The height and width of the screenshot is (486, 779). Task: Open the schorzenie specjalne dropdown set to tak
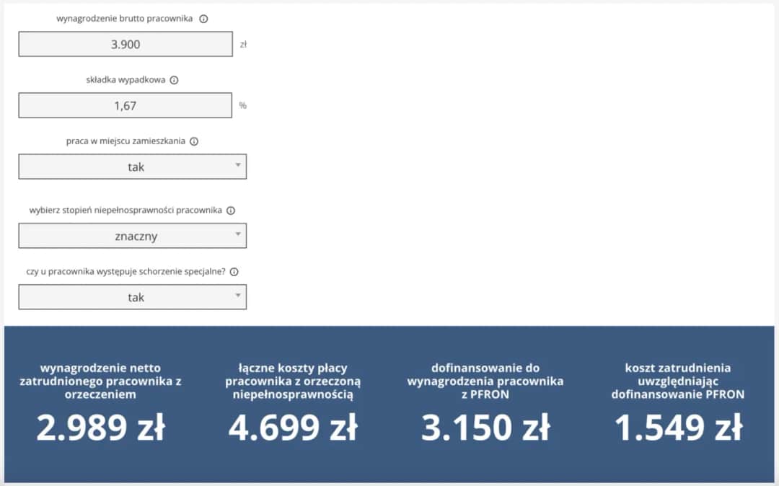[x=132, y=296]
